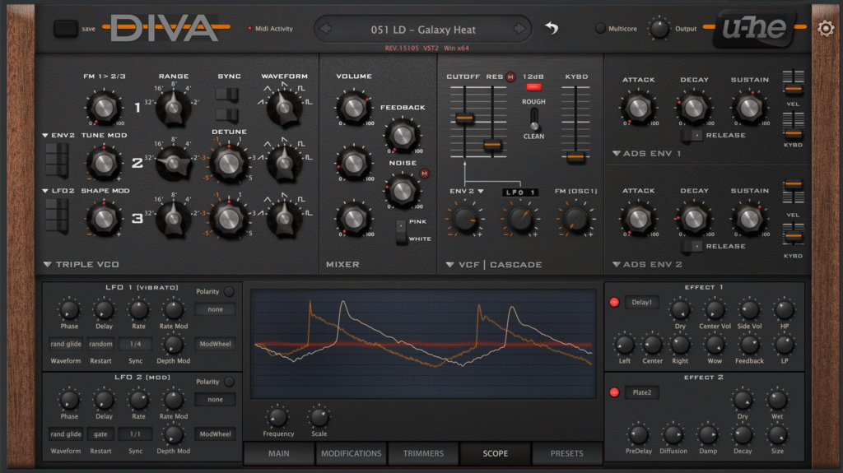The height and width of the screenshot is (473, 843).
Task: Switch to the MAIN tab
Action: click(278, 453)
